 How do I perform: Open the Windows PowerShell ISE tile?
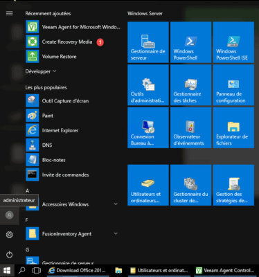pos(233,42)
